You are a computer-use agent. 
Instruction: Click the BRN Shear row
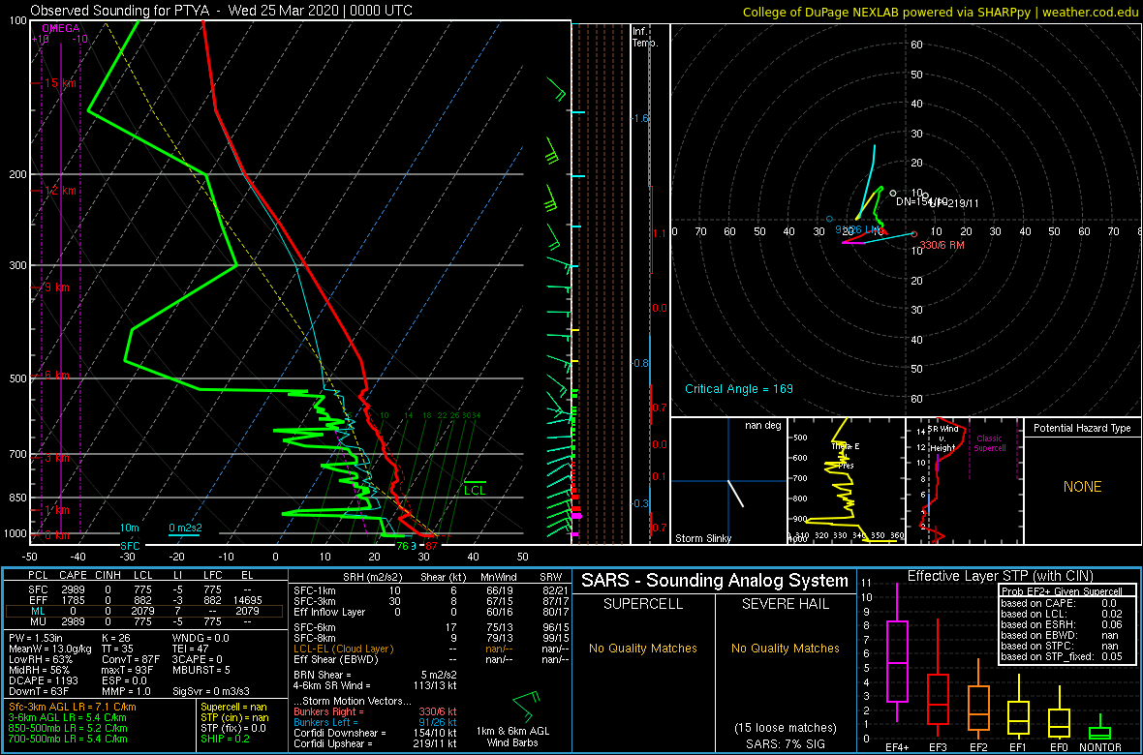tap(376, 674)
